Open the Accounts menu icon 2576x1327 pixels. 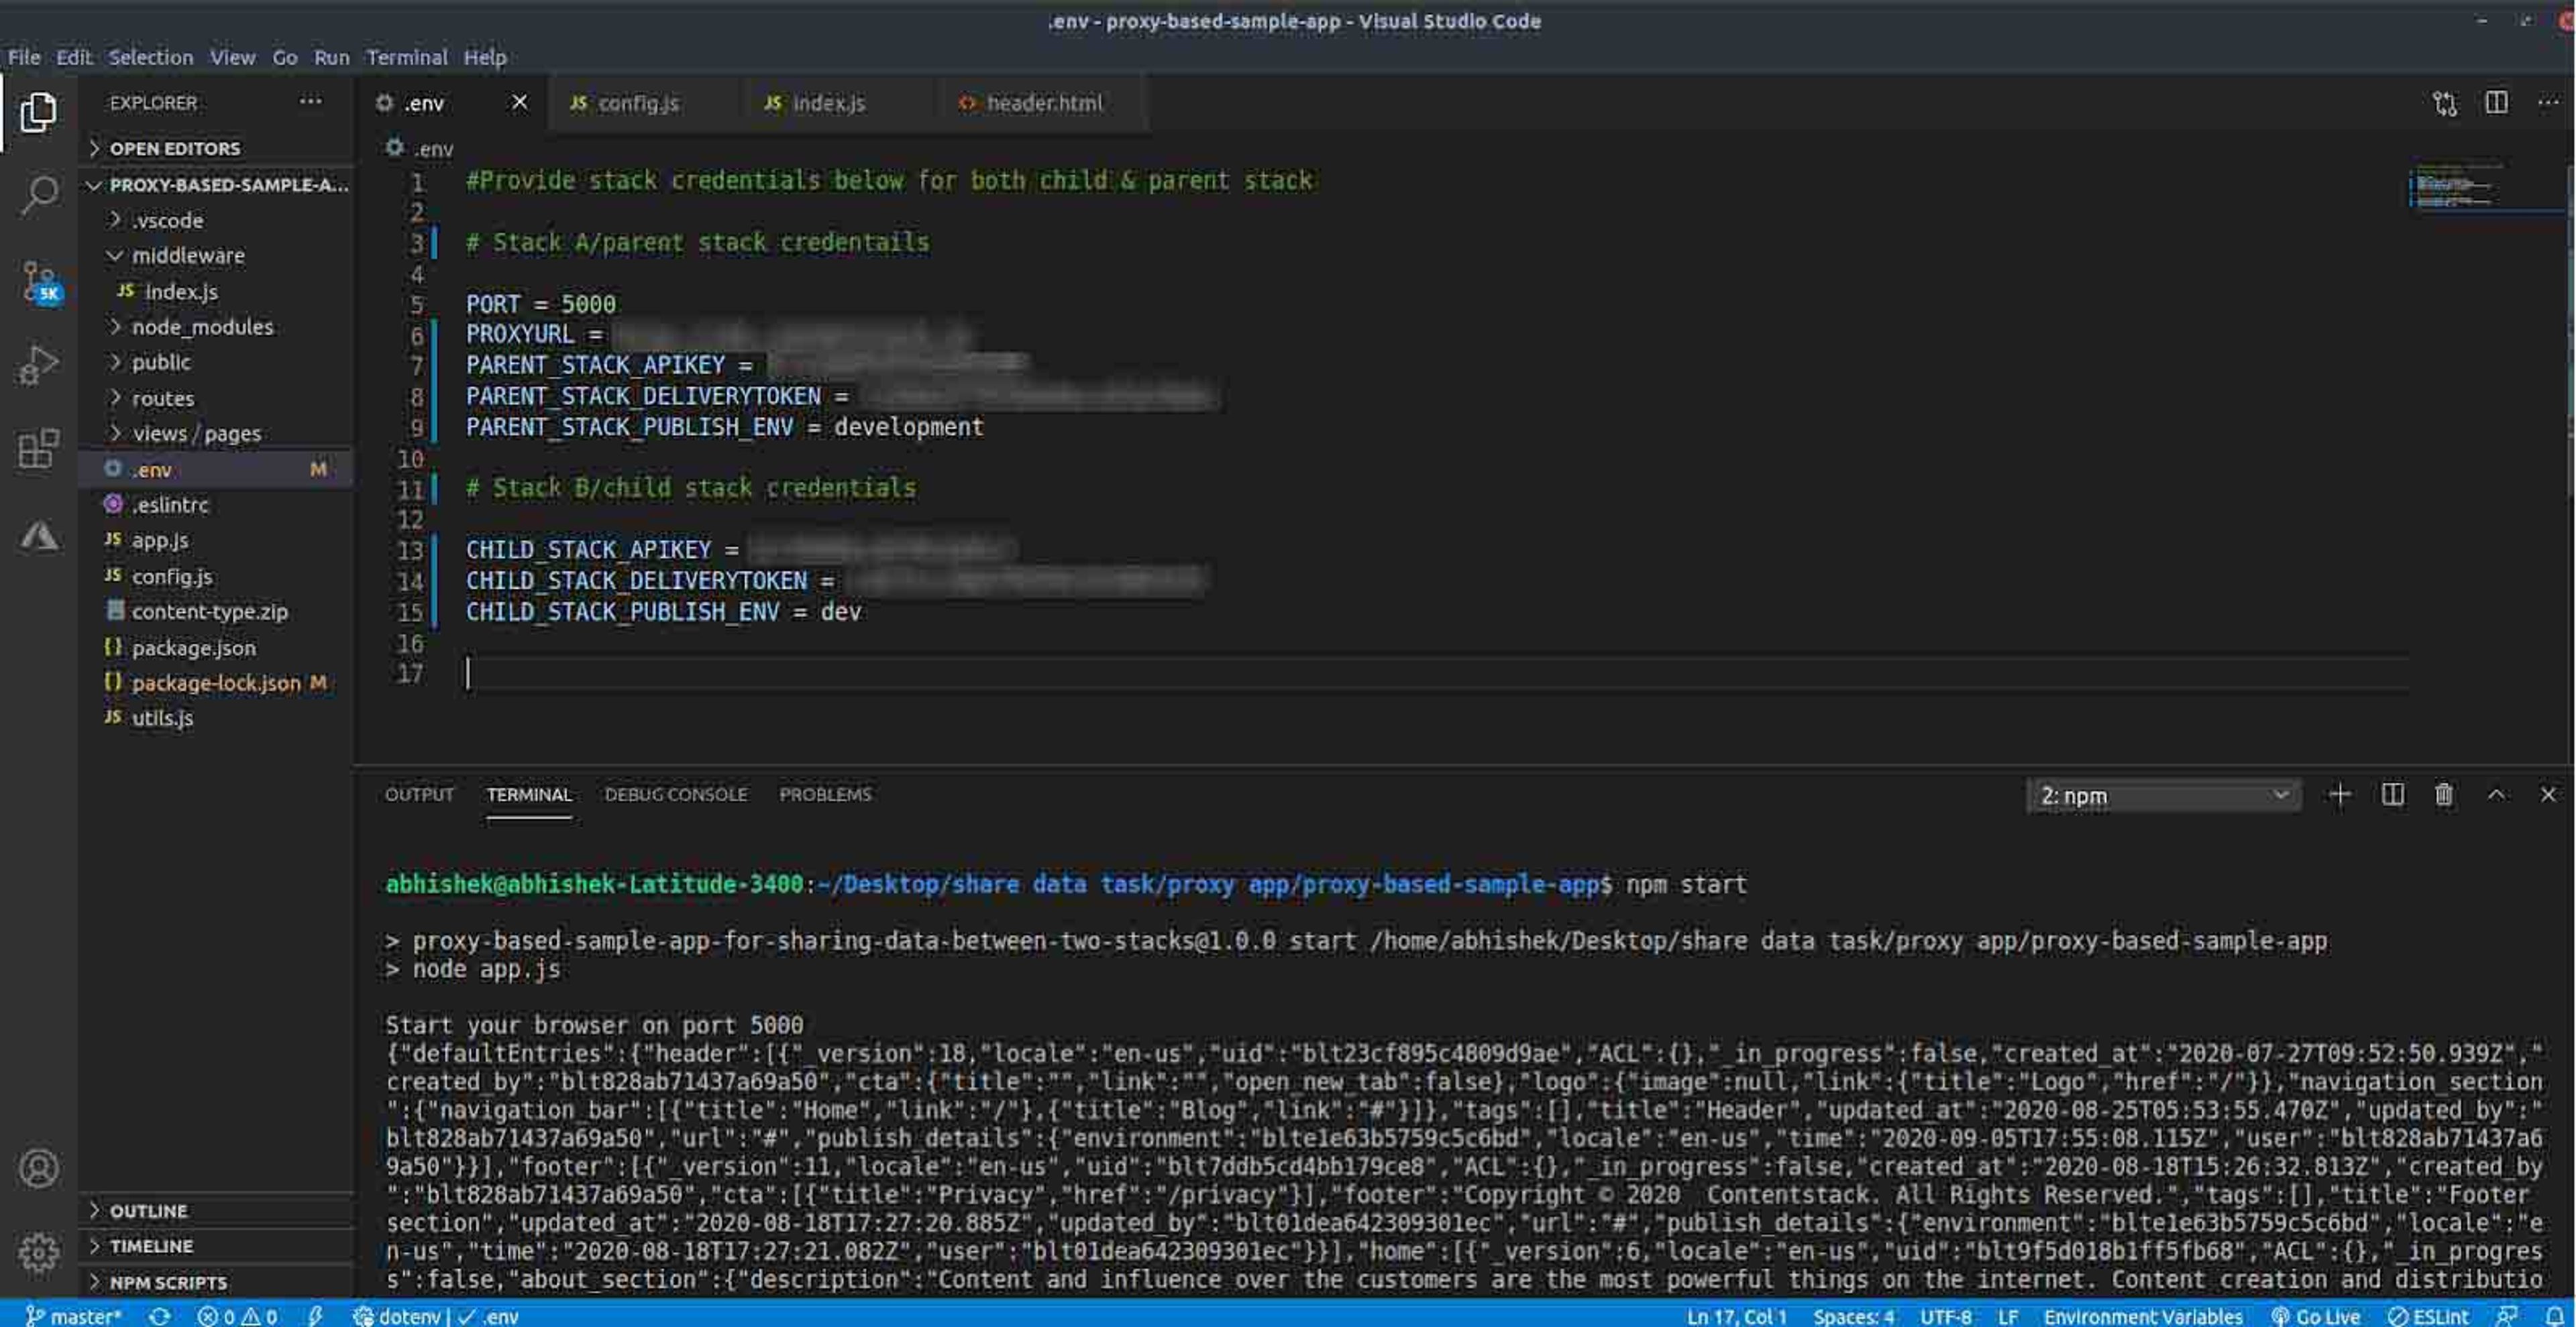[38, 1168]
